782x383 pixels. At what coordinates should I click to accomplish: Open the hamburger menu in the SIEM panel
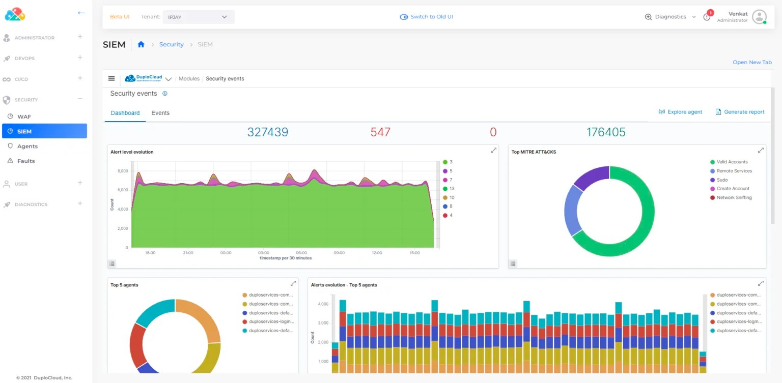coord(111,78)
